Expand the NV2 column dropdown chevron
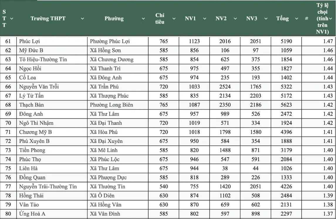 (x=235, y=18)
